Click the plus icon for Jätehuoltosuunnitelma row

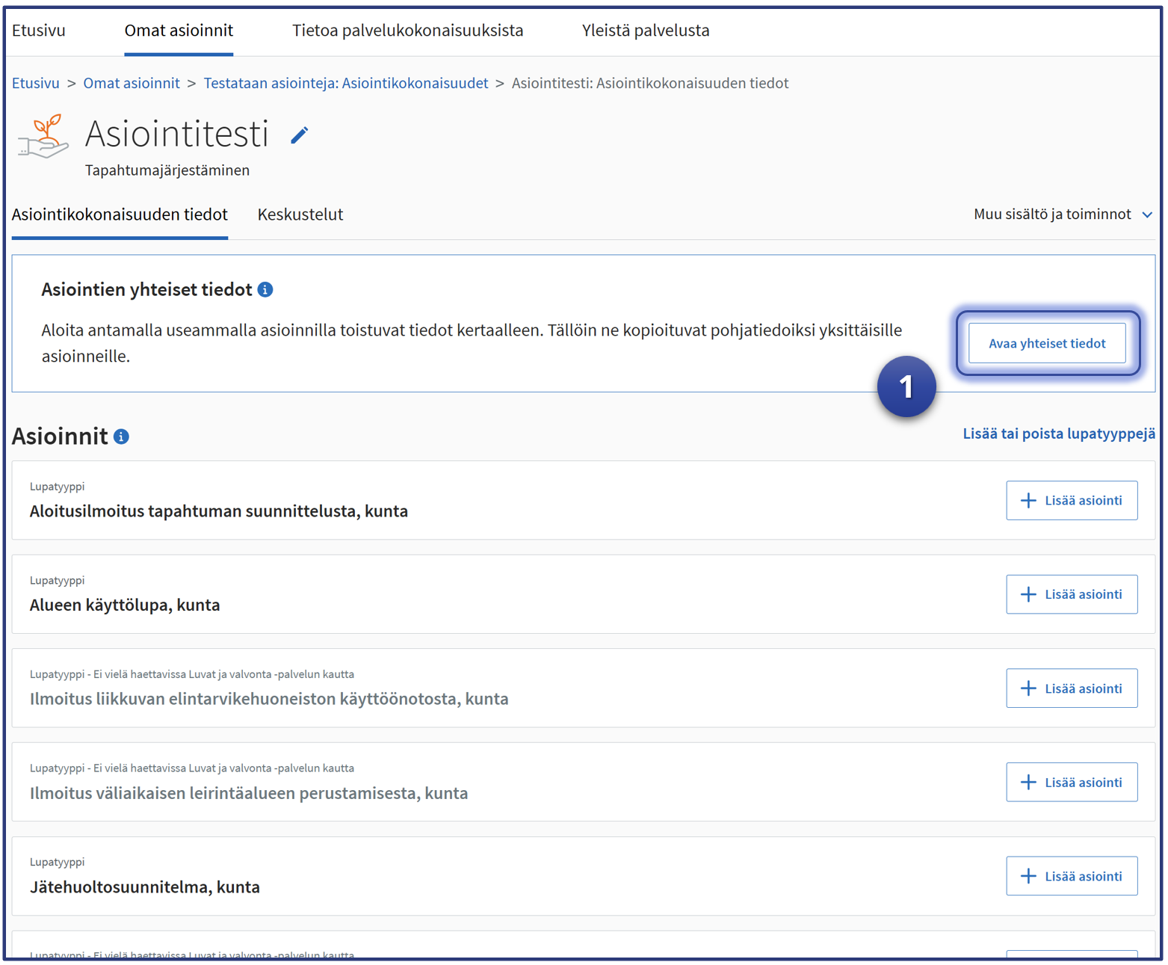point(1028,877)
